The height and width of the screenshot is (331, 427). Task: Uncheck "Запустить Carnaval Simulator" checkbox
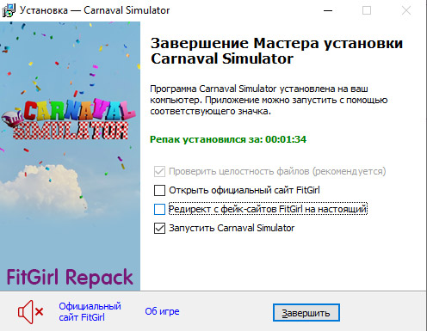coord(159,228)
